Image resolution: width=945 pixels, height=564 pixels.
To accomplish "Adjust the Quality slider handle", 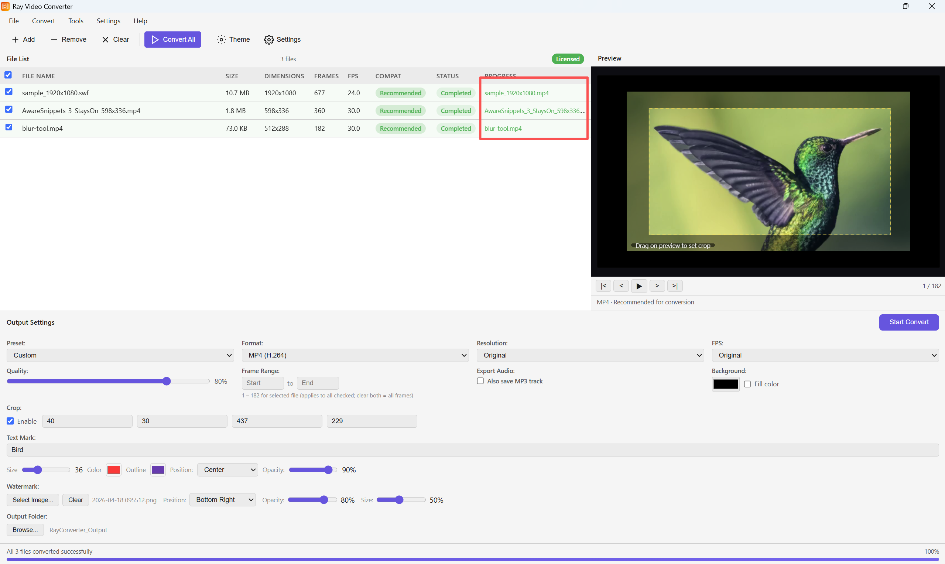I will [x=167, y=381].
